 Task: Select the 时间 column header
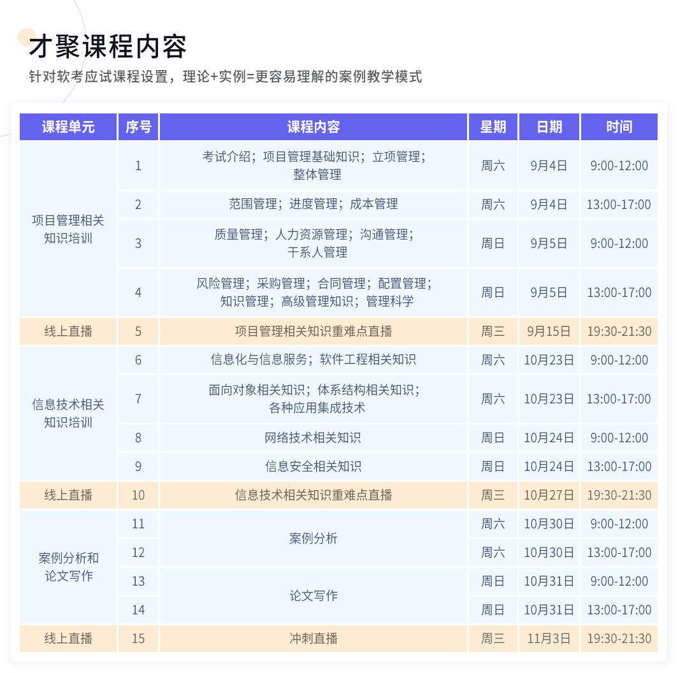tap(619, 127)
